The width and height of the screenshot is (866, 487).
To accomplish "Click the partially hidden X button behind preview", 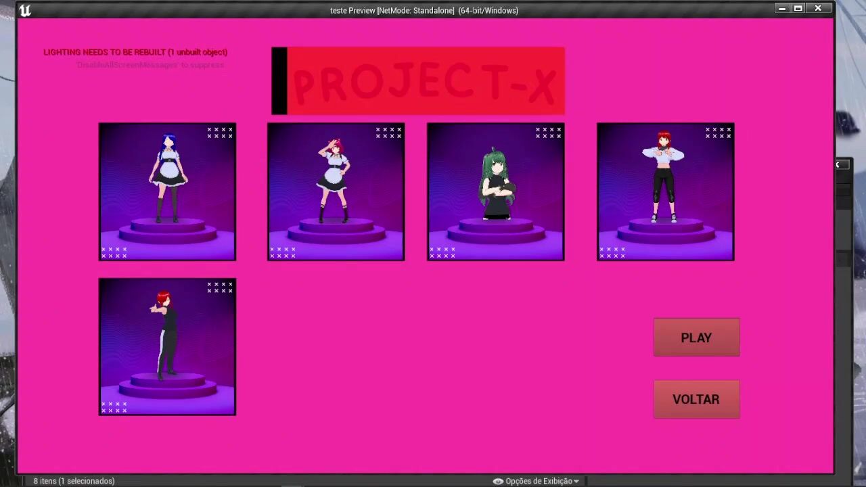I will click(x=838, y=164).
